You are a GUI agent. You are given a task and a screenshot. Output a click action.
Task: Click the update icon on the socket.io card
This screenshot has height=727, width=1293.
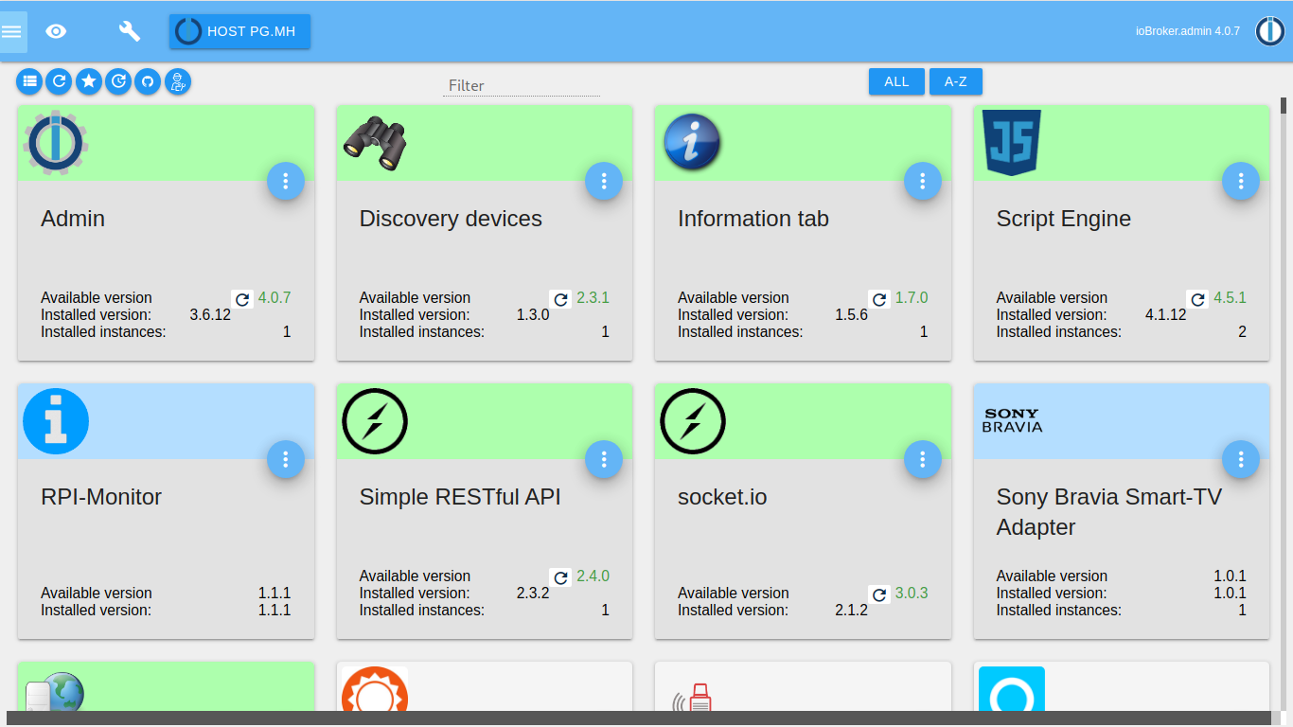click(x=878, y=594)
